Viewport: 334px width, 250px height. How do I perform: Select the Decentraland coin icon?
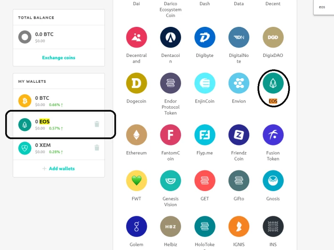coord(136,37)
